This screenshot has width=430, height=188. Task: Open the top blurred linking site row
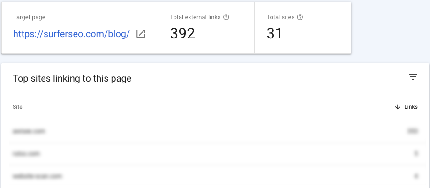pyautogui.click(x=215, y=131)
